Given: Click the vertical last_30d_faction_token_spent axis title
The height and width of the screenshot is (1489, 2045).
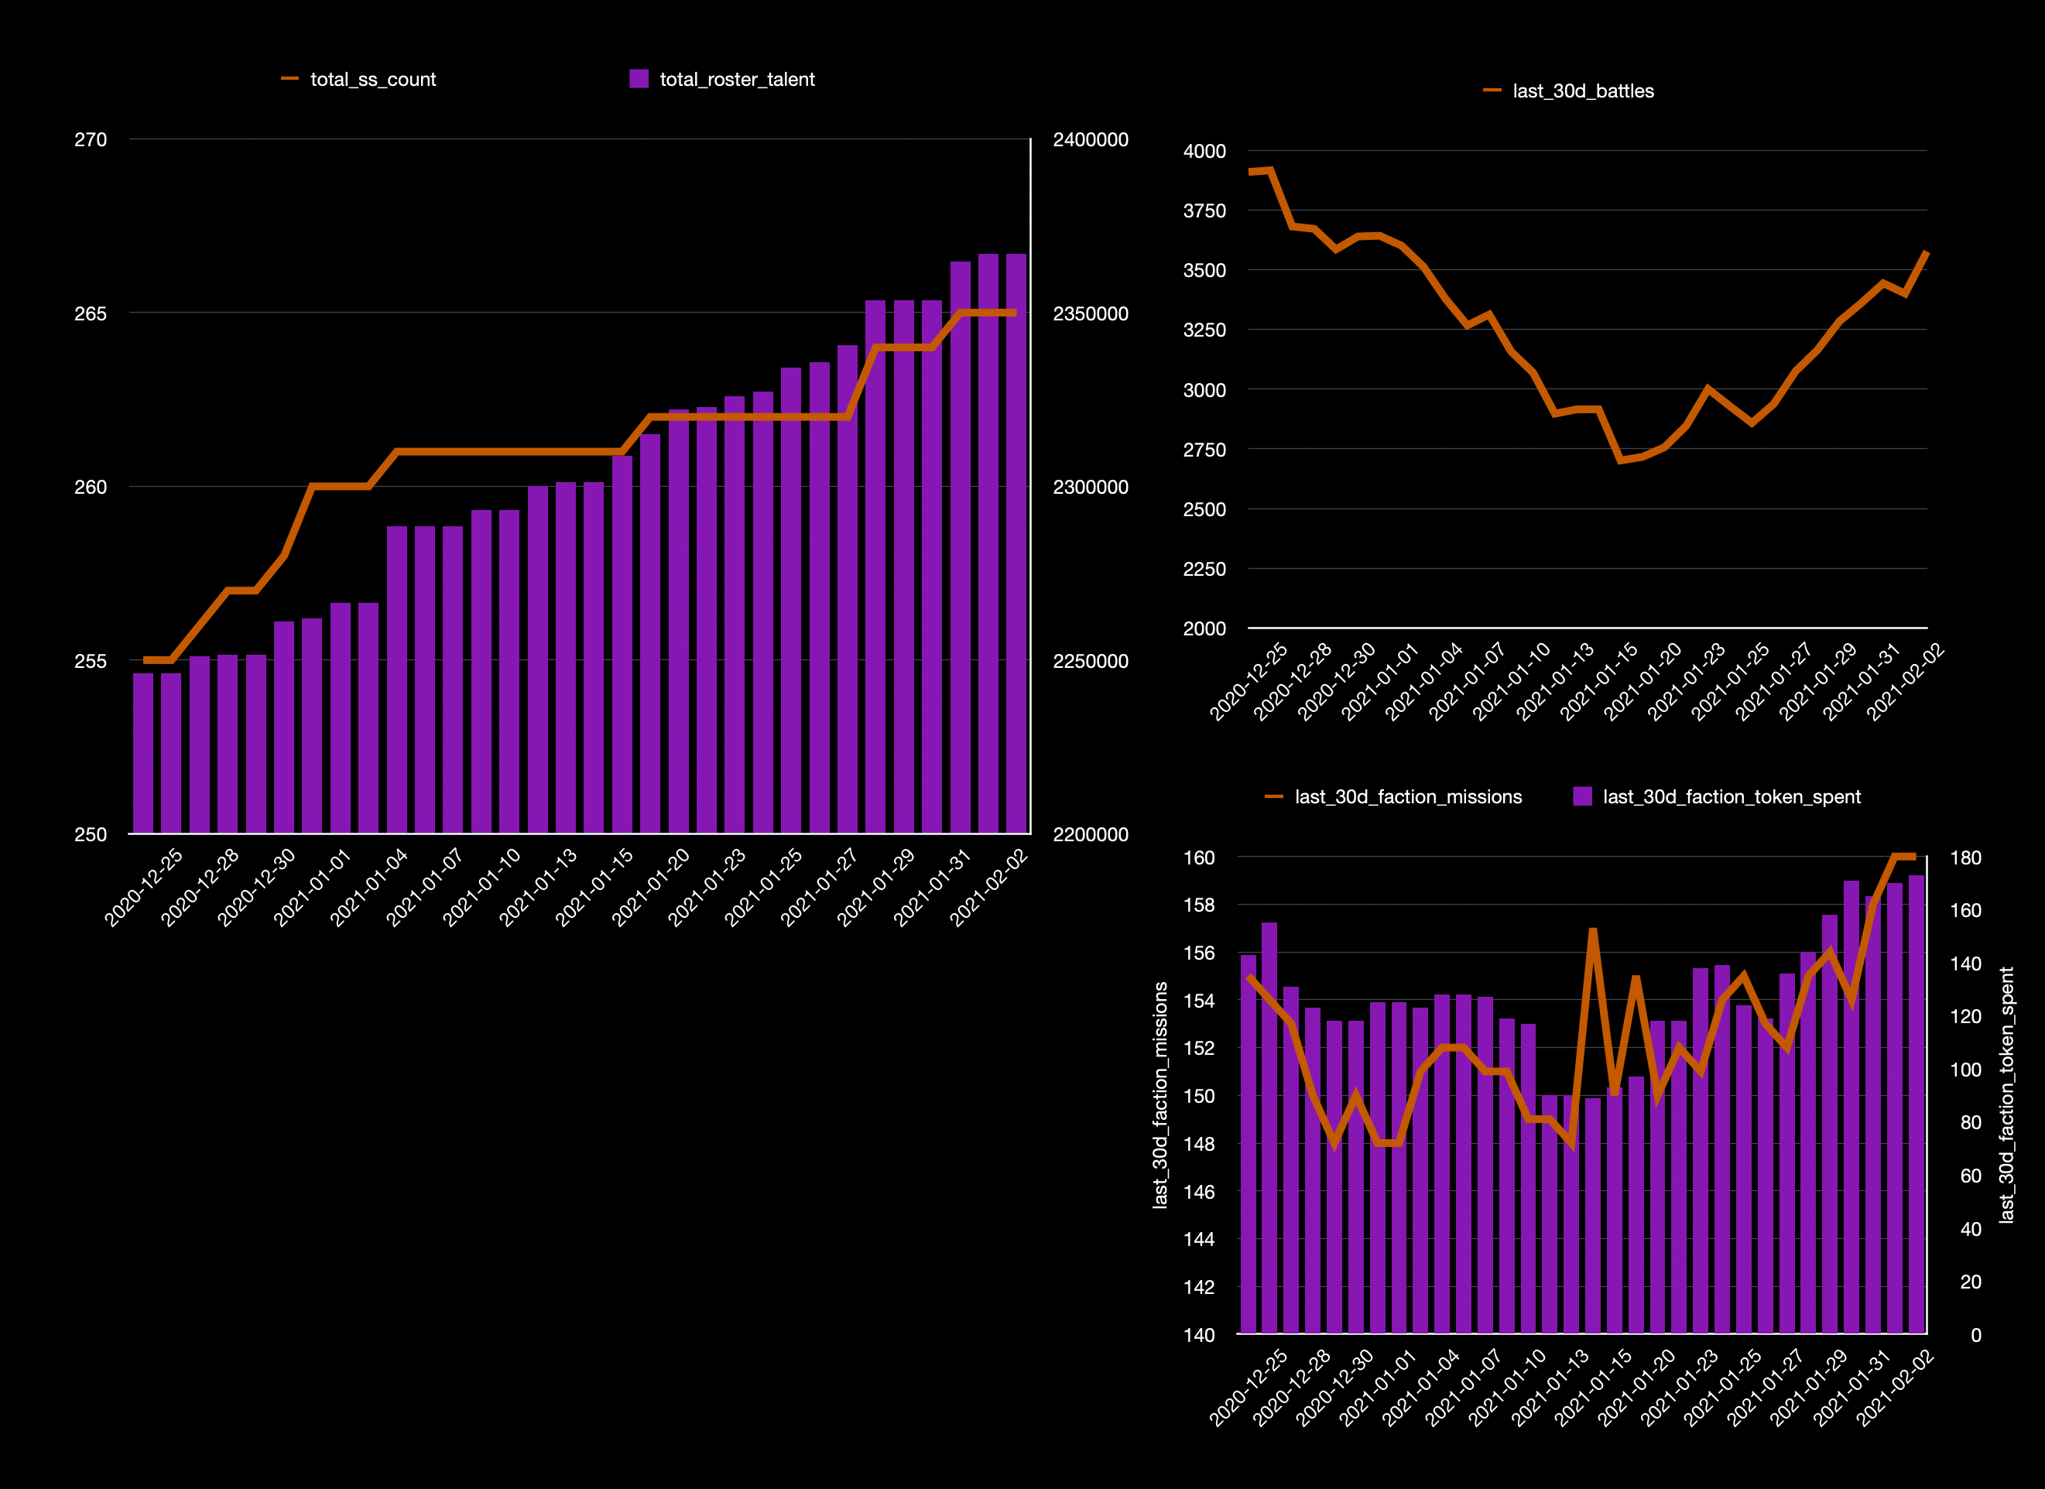Looking at the screenshot, I should click(2006, 1095).
